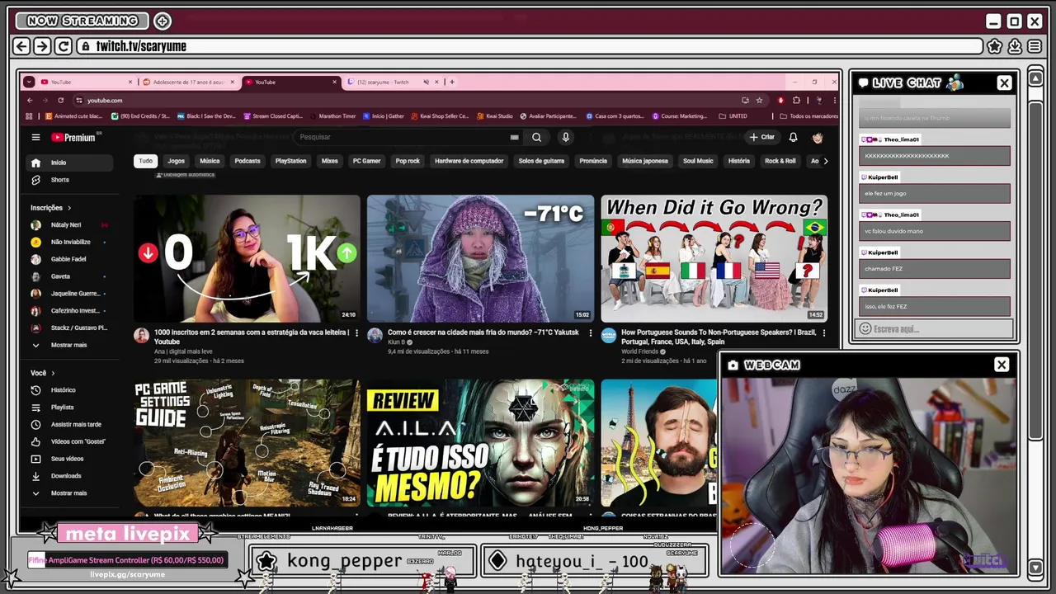Expand subscriptions with Mostrar mais under Stackz
The width and height of the screenshot is (1056, 594).
pos(68,345)
